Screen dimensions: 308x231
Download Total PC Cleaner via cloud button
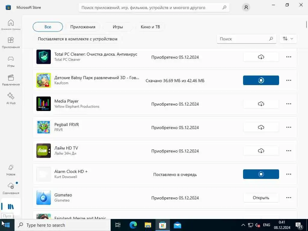coord(261,57)
